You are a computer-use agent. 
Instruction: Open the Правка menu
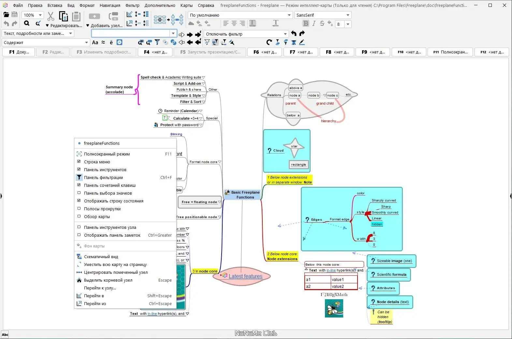pyautogui.click(x=35, y=5)
